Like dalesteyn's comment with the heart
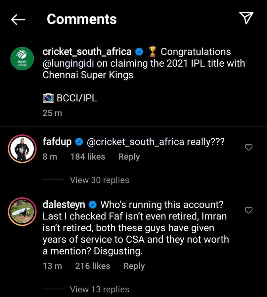Screen dimensions: 267x297 (248, 210)
